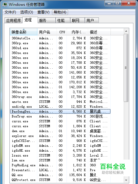Select the igfxHK.exe process
The height and width of the screenshot is (184, 138).
point(60,150)
